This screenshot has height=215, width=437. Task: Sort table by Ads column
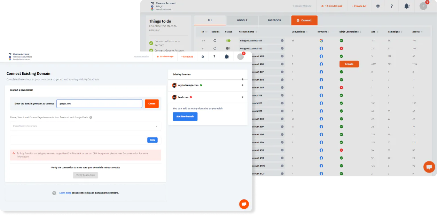point(375,32)
